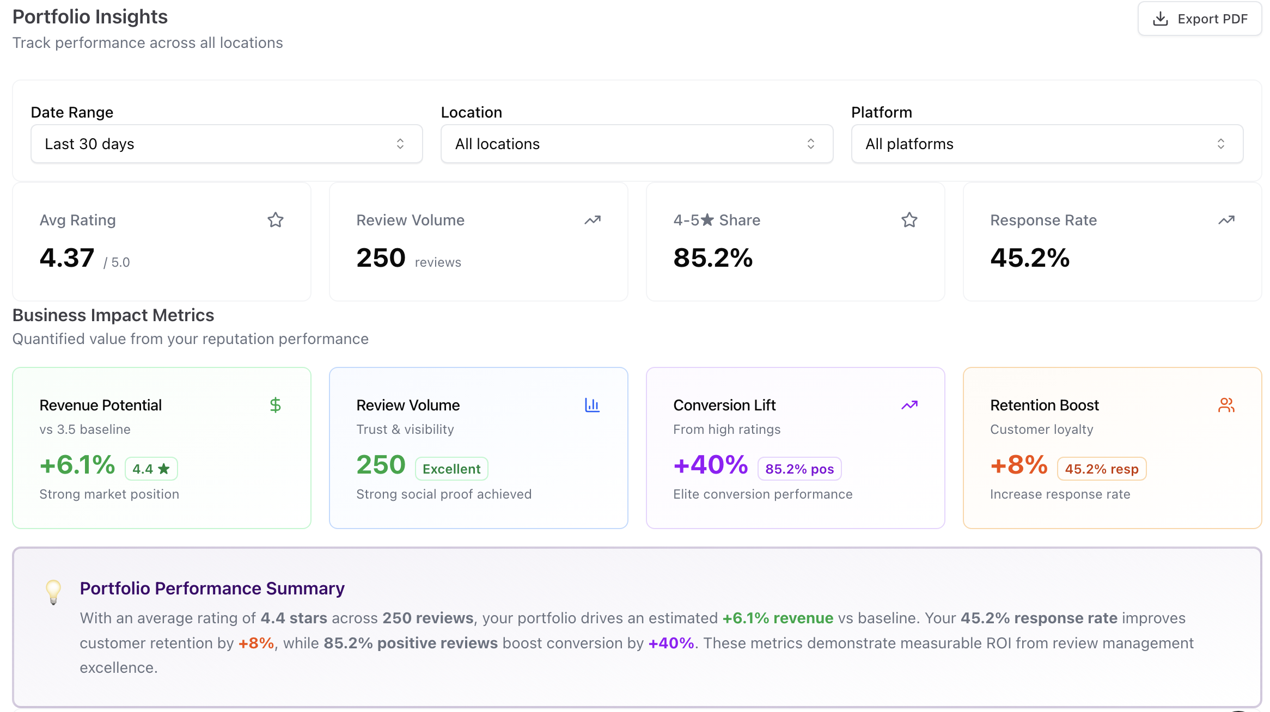This screenshot has width=1270, height=712.
Task: Click the 4.4 star badge
Action: (151, 469)
